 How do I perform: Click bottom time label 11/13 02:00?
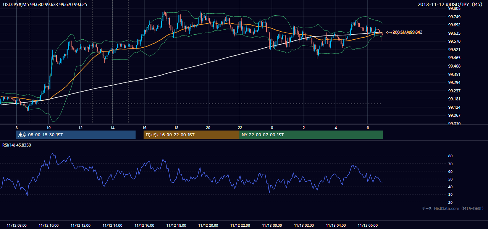tap(304, 226)
